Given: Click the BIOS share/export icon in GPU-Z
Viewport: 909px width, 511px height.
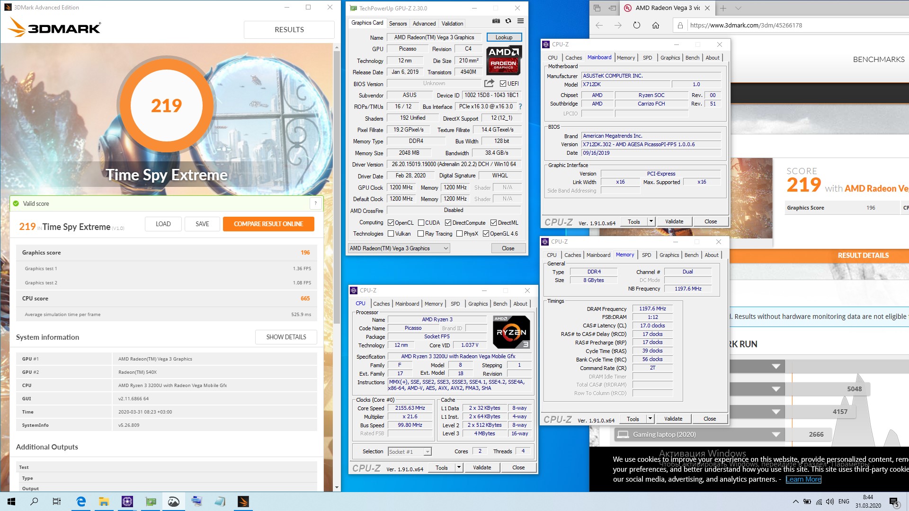Looking at the screenshot, I should coord(489,83).
